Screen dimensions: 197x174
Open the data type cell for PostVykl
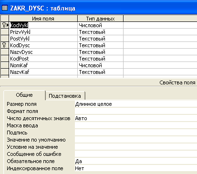101,39
